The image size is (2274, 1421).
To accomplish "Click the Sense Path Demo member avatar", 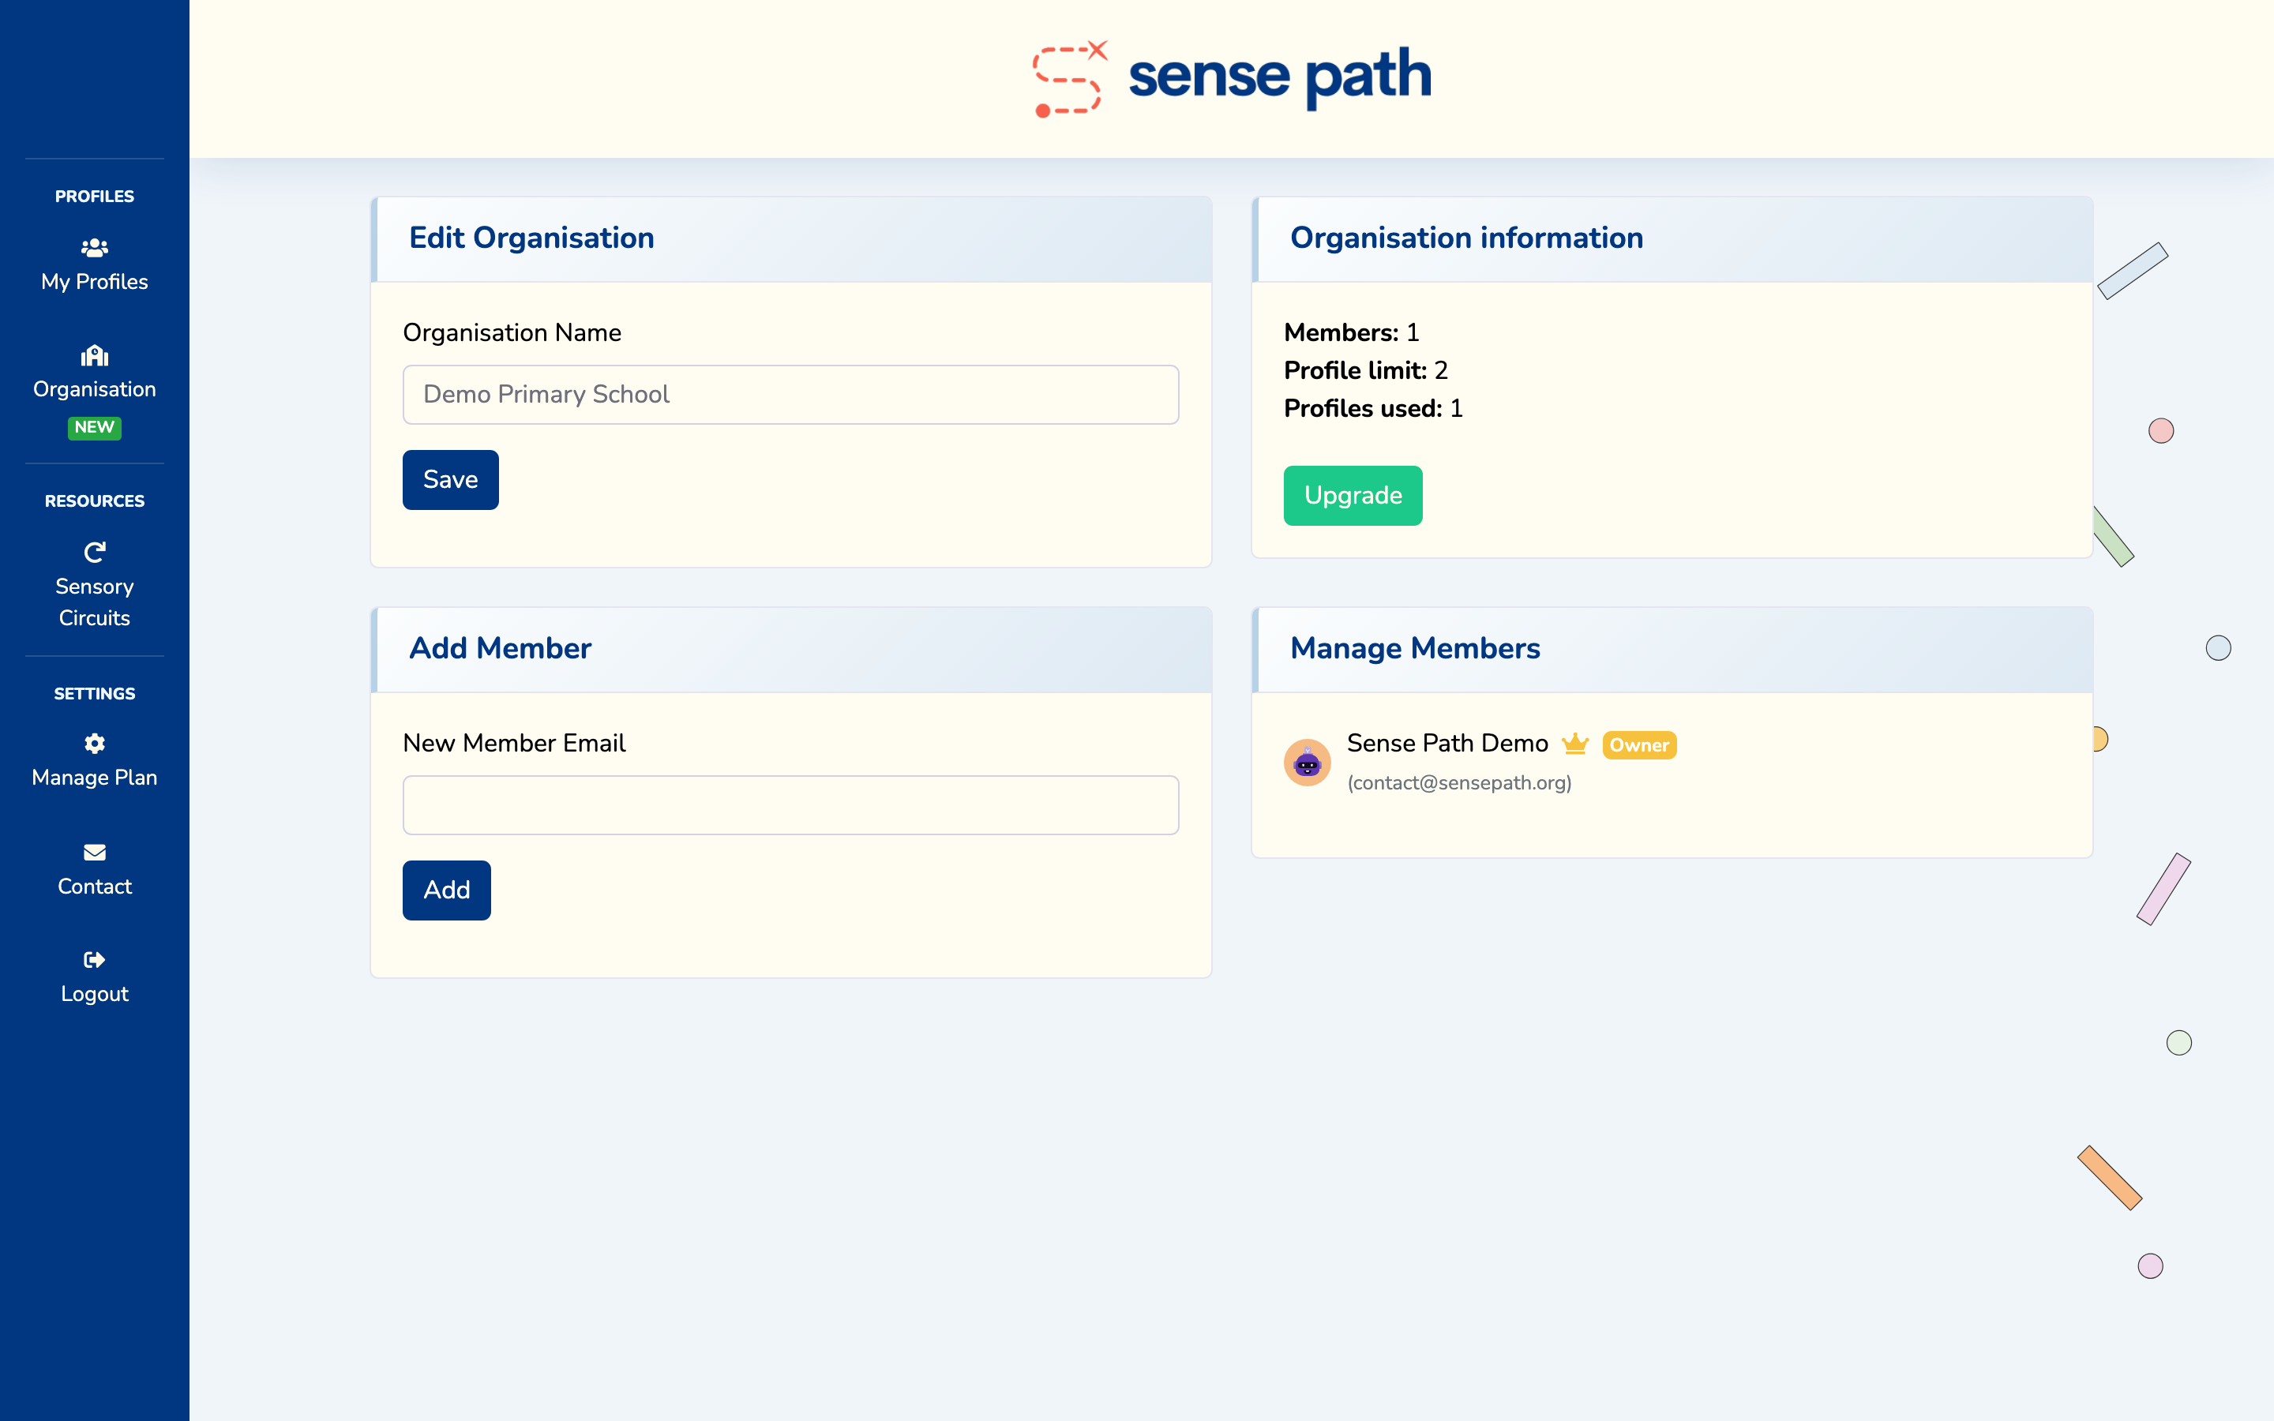I will (x=1308, y=761).
